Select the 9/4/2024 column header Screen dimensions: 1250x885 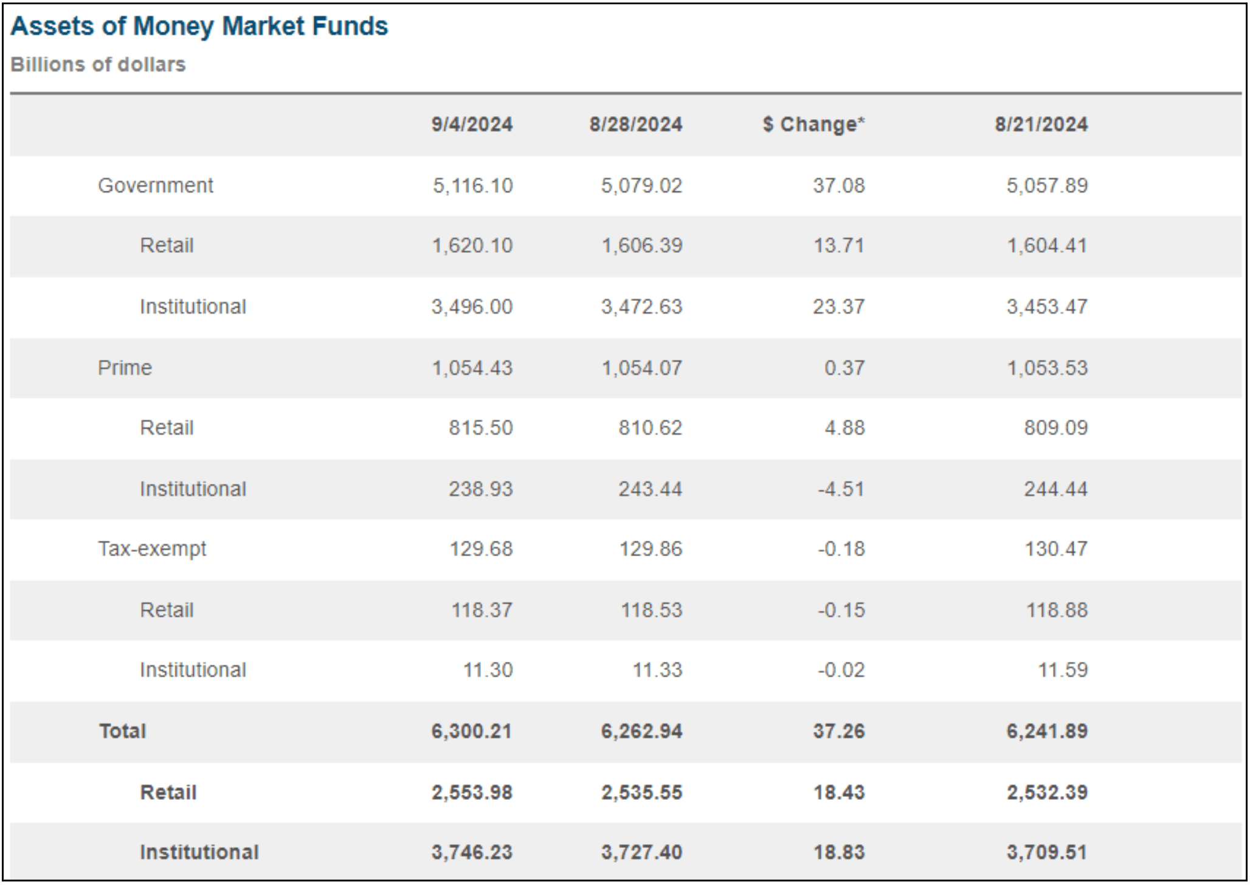472,125
